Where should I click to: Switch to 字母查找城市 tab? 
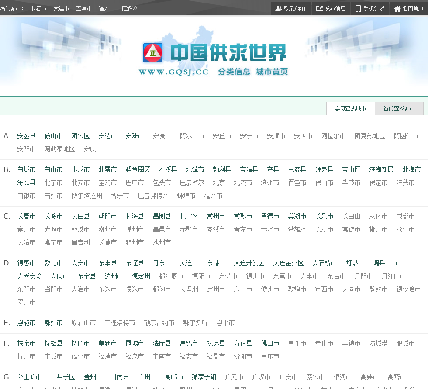[x=350, y=109]
